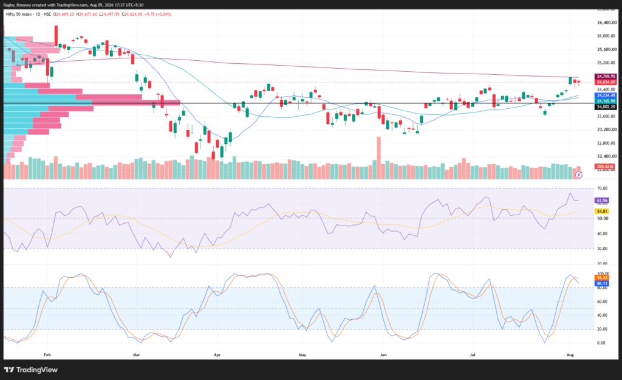Click the Mar label on time axis
The height and width of the screenshot is (380, 622).
point(137,354)
